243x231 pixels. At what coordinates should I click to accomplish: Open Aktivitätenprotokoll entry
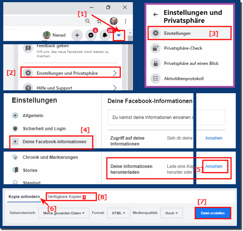coord(189,78)
